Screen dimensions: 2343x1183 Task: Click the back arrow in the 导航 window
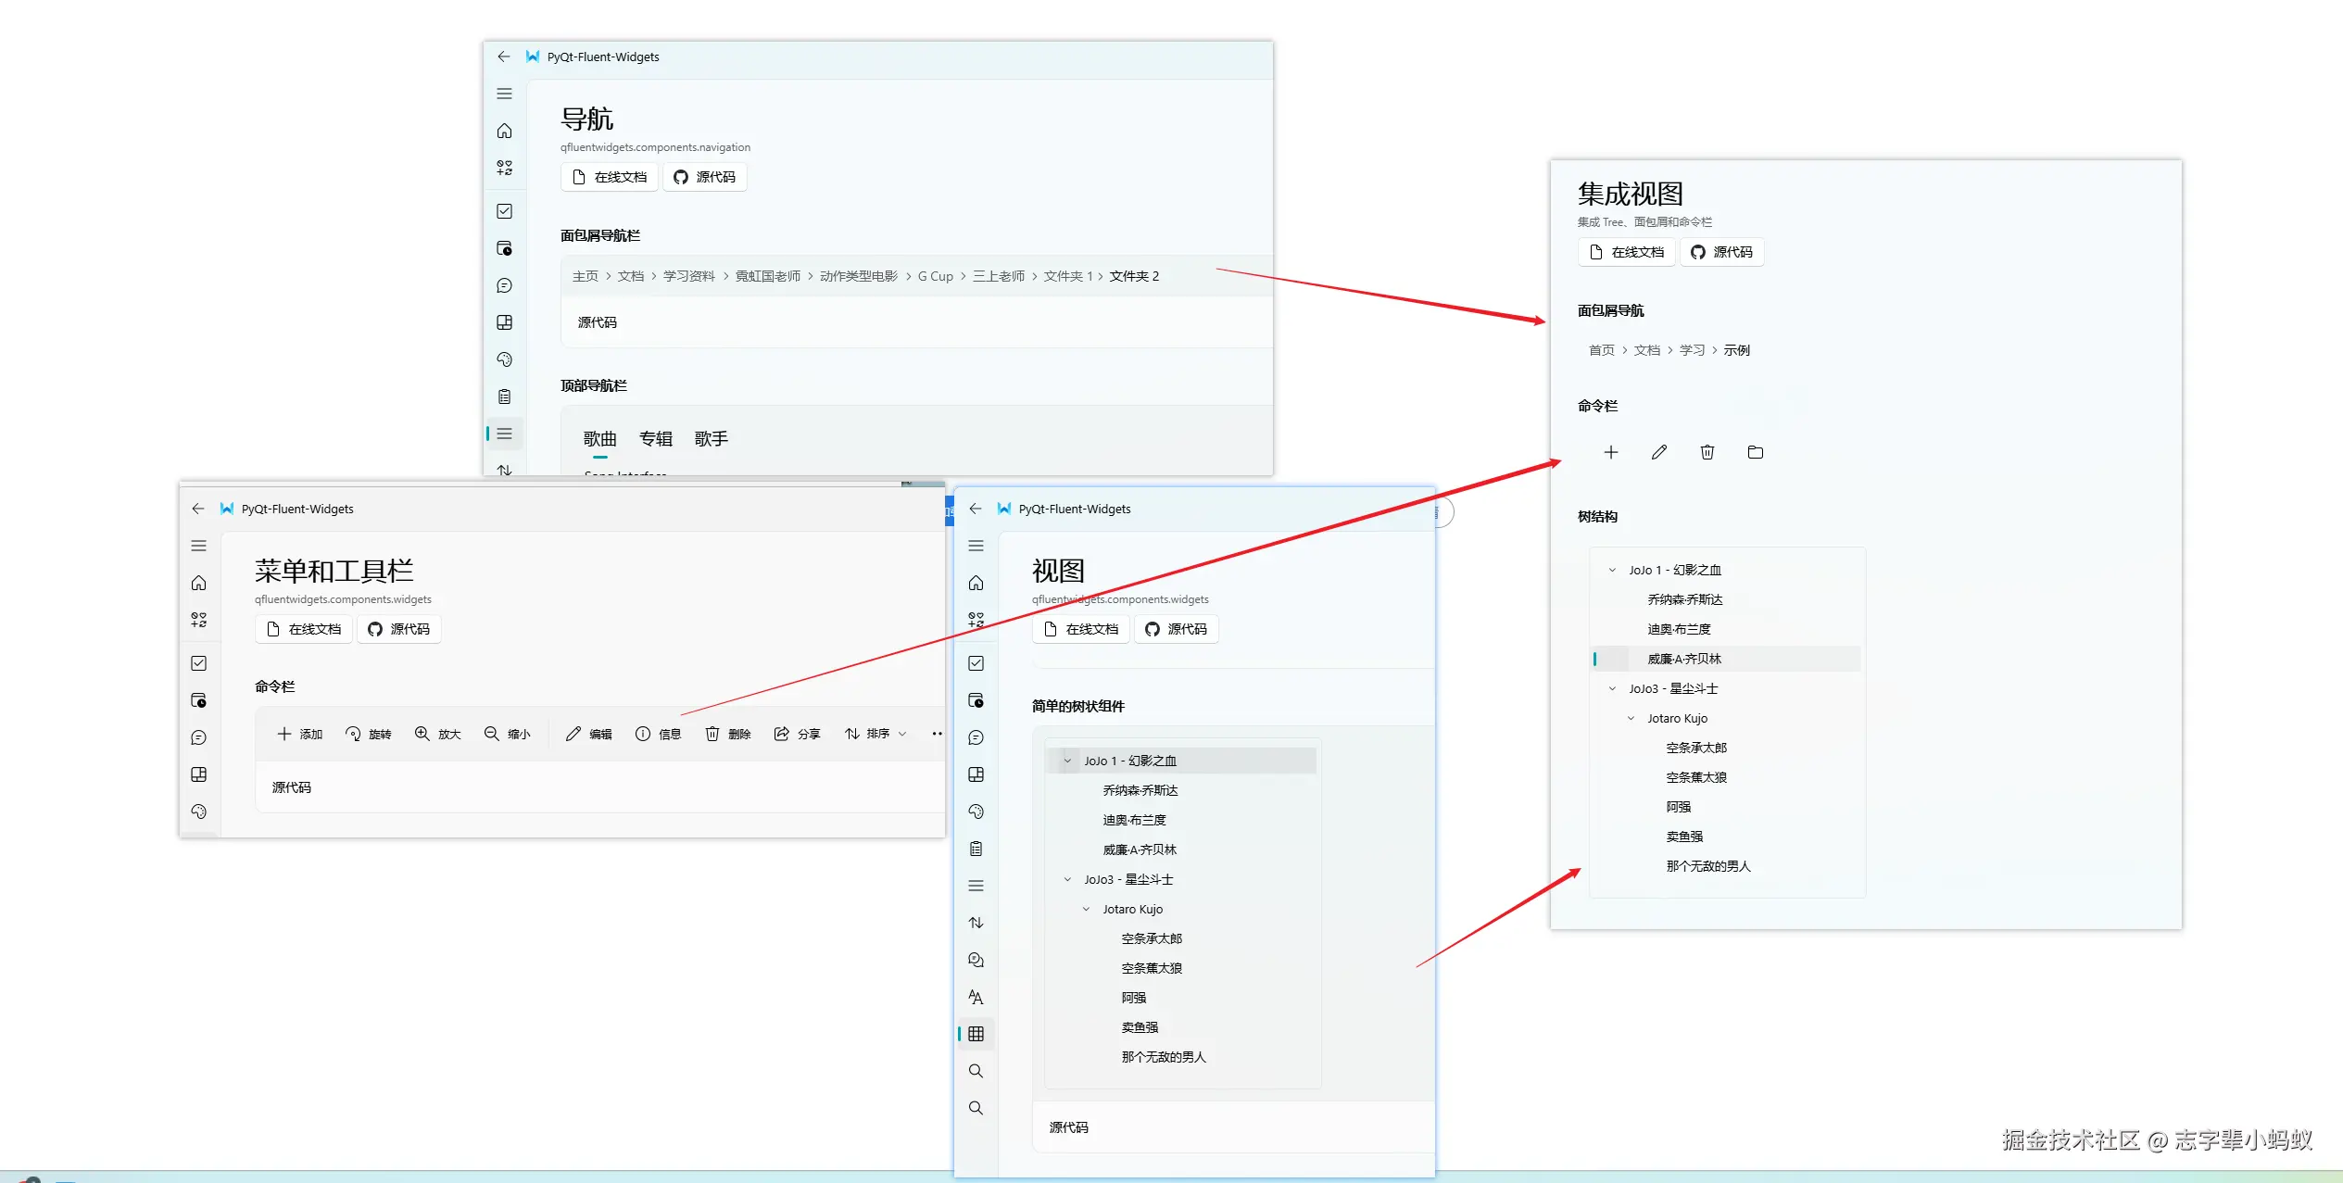(x=503, y=57)
